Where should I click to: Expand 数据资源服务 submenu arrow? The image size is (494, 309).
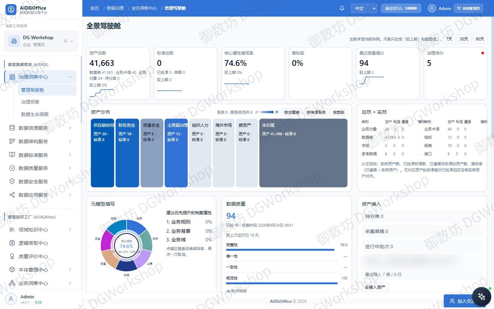(x=70, y=128)
